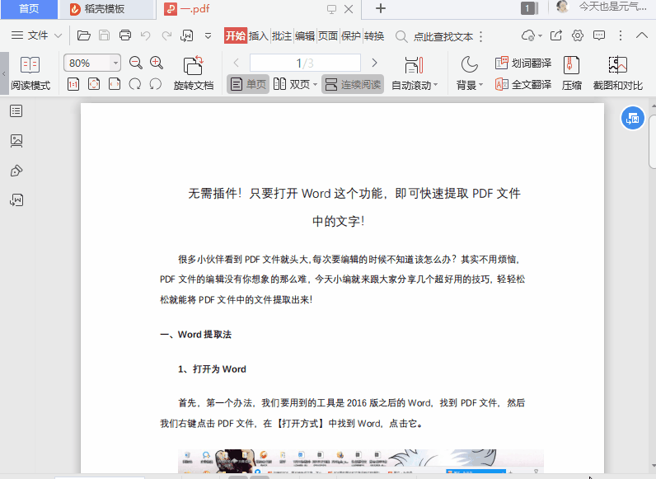Open the quick access toolbar customize dropdown
This screenshot has width=656, height=479.
(x=208, y=36)
